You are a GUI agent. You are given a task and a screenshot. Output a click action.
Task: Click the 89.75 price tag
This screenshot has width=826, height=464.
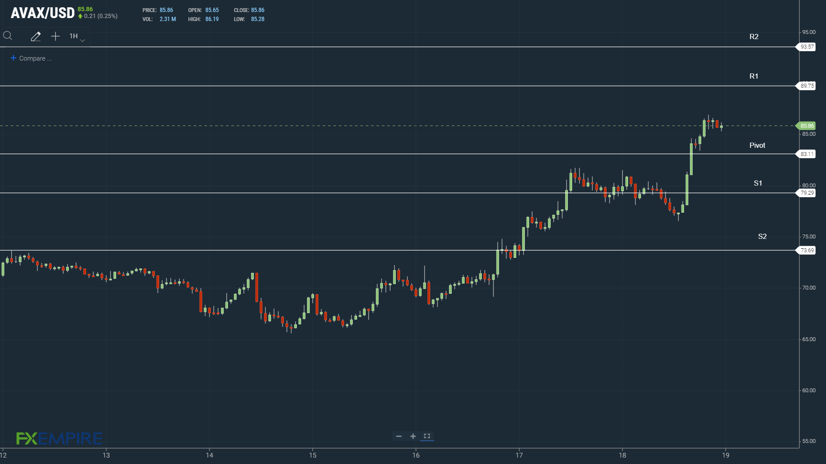tap(806, 86)
